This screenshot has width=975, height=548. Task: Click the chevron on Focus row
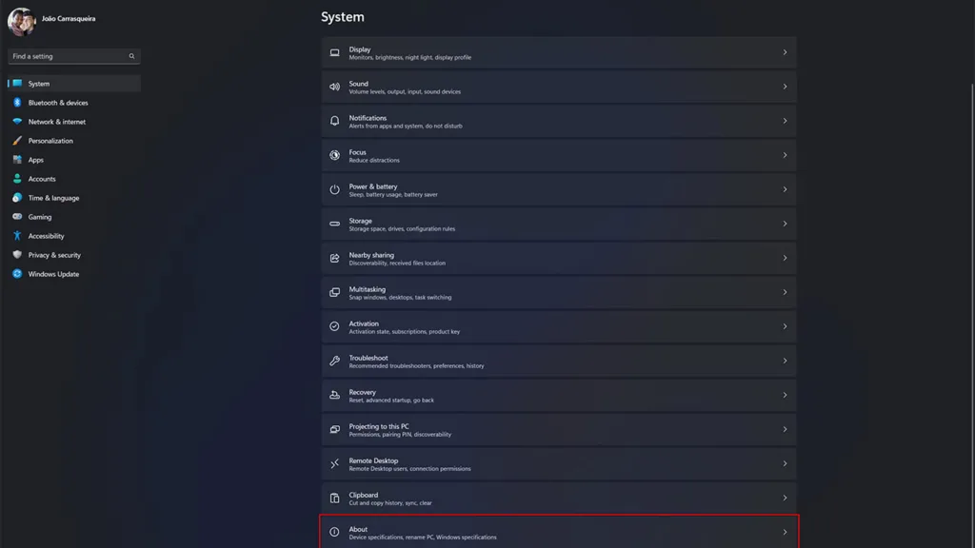[785, 155]
